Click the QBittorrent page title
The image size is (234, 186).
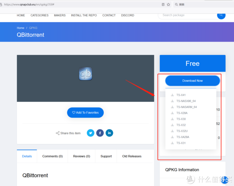point(30,35)
